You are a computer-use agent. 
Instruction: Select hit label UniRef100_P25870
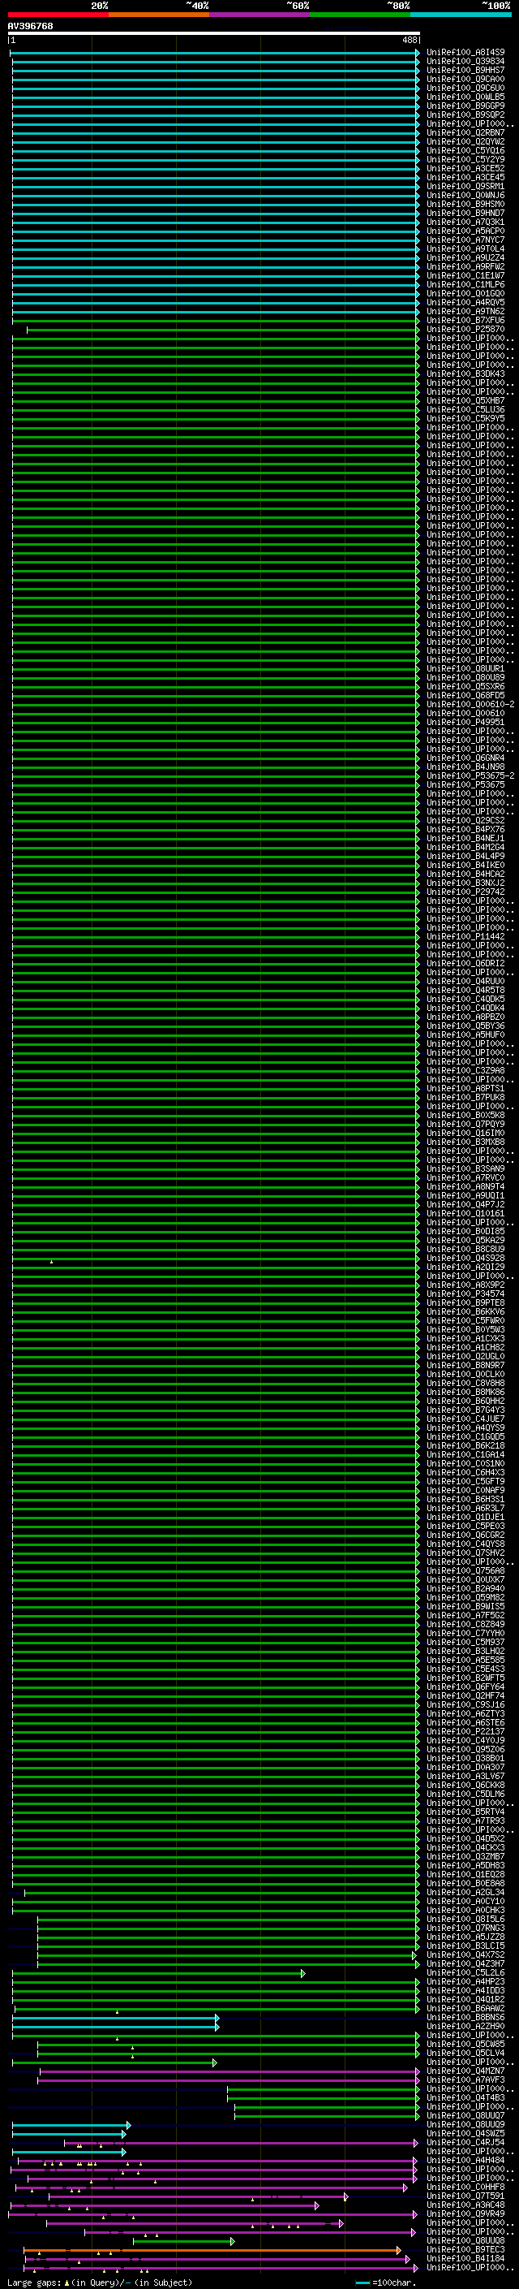pyautogui.click(x=465, y=329)
